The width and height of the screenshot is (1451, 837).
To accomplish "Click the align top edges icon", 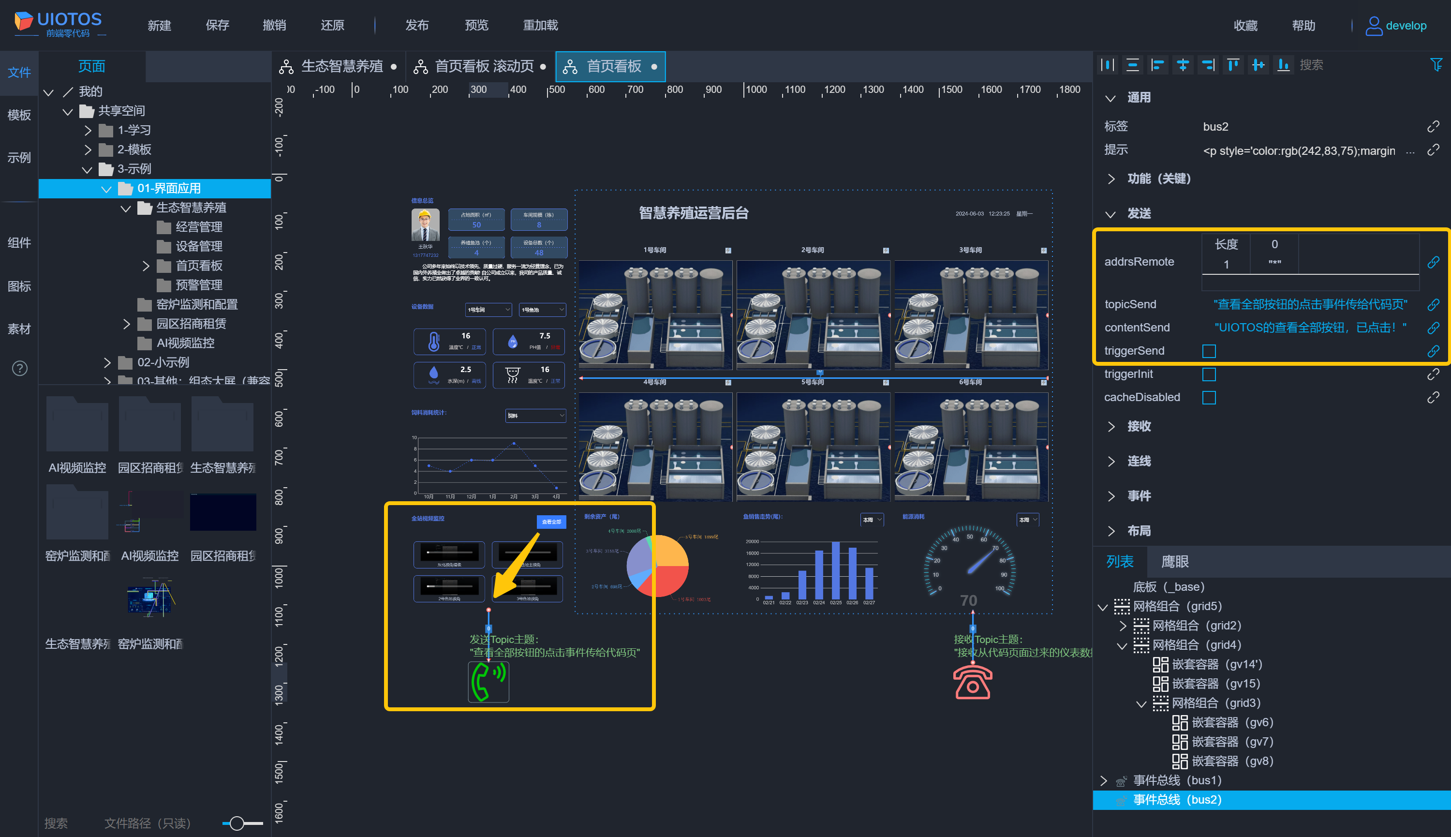I will [x=1233, y=65].
